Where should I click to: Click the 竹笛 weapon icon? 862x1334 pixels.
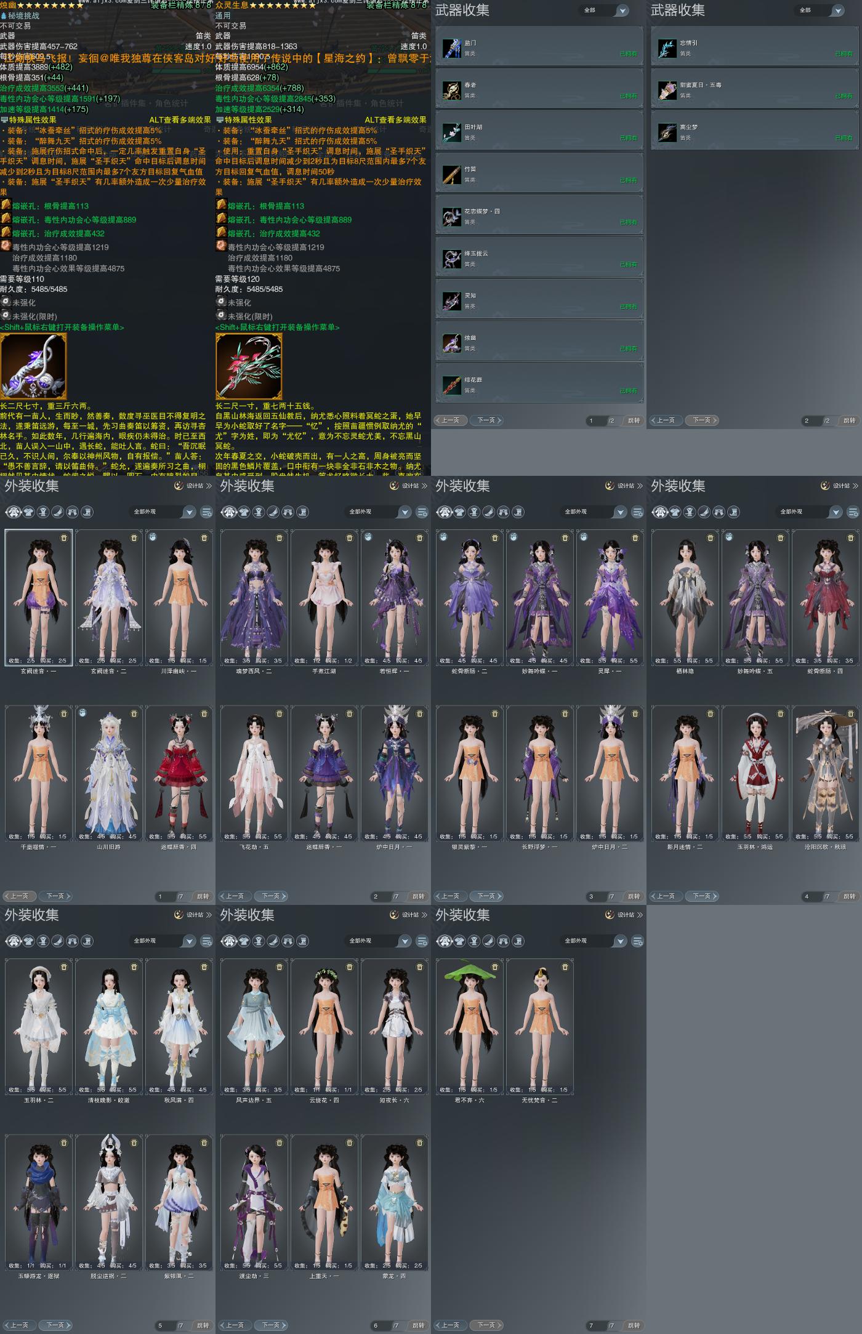point(452,175)
